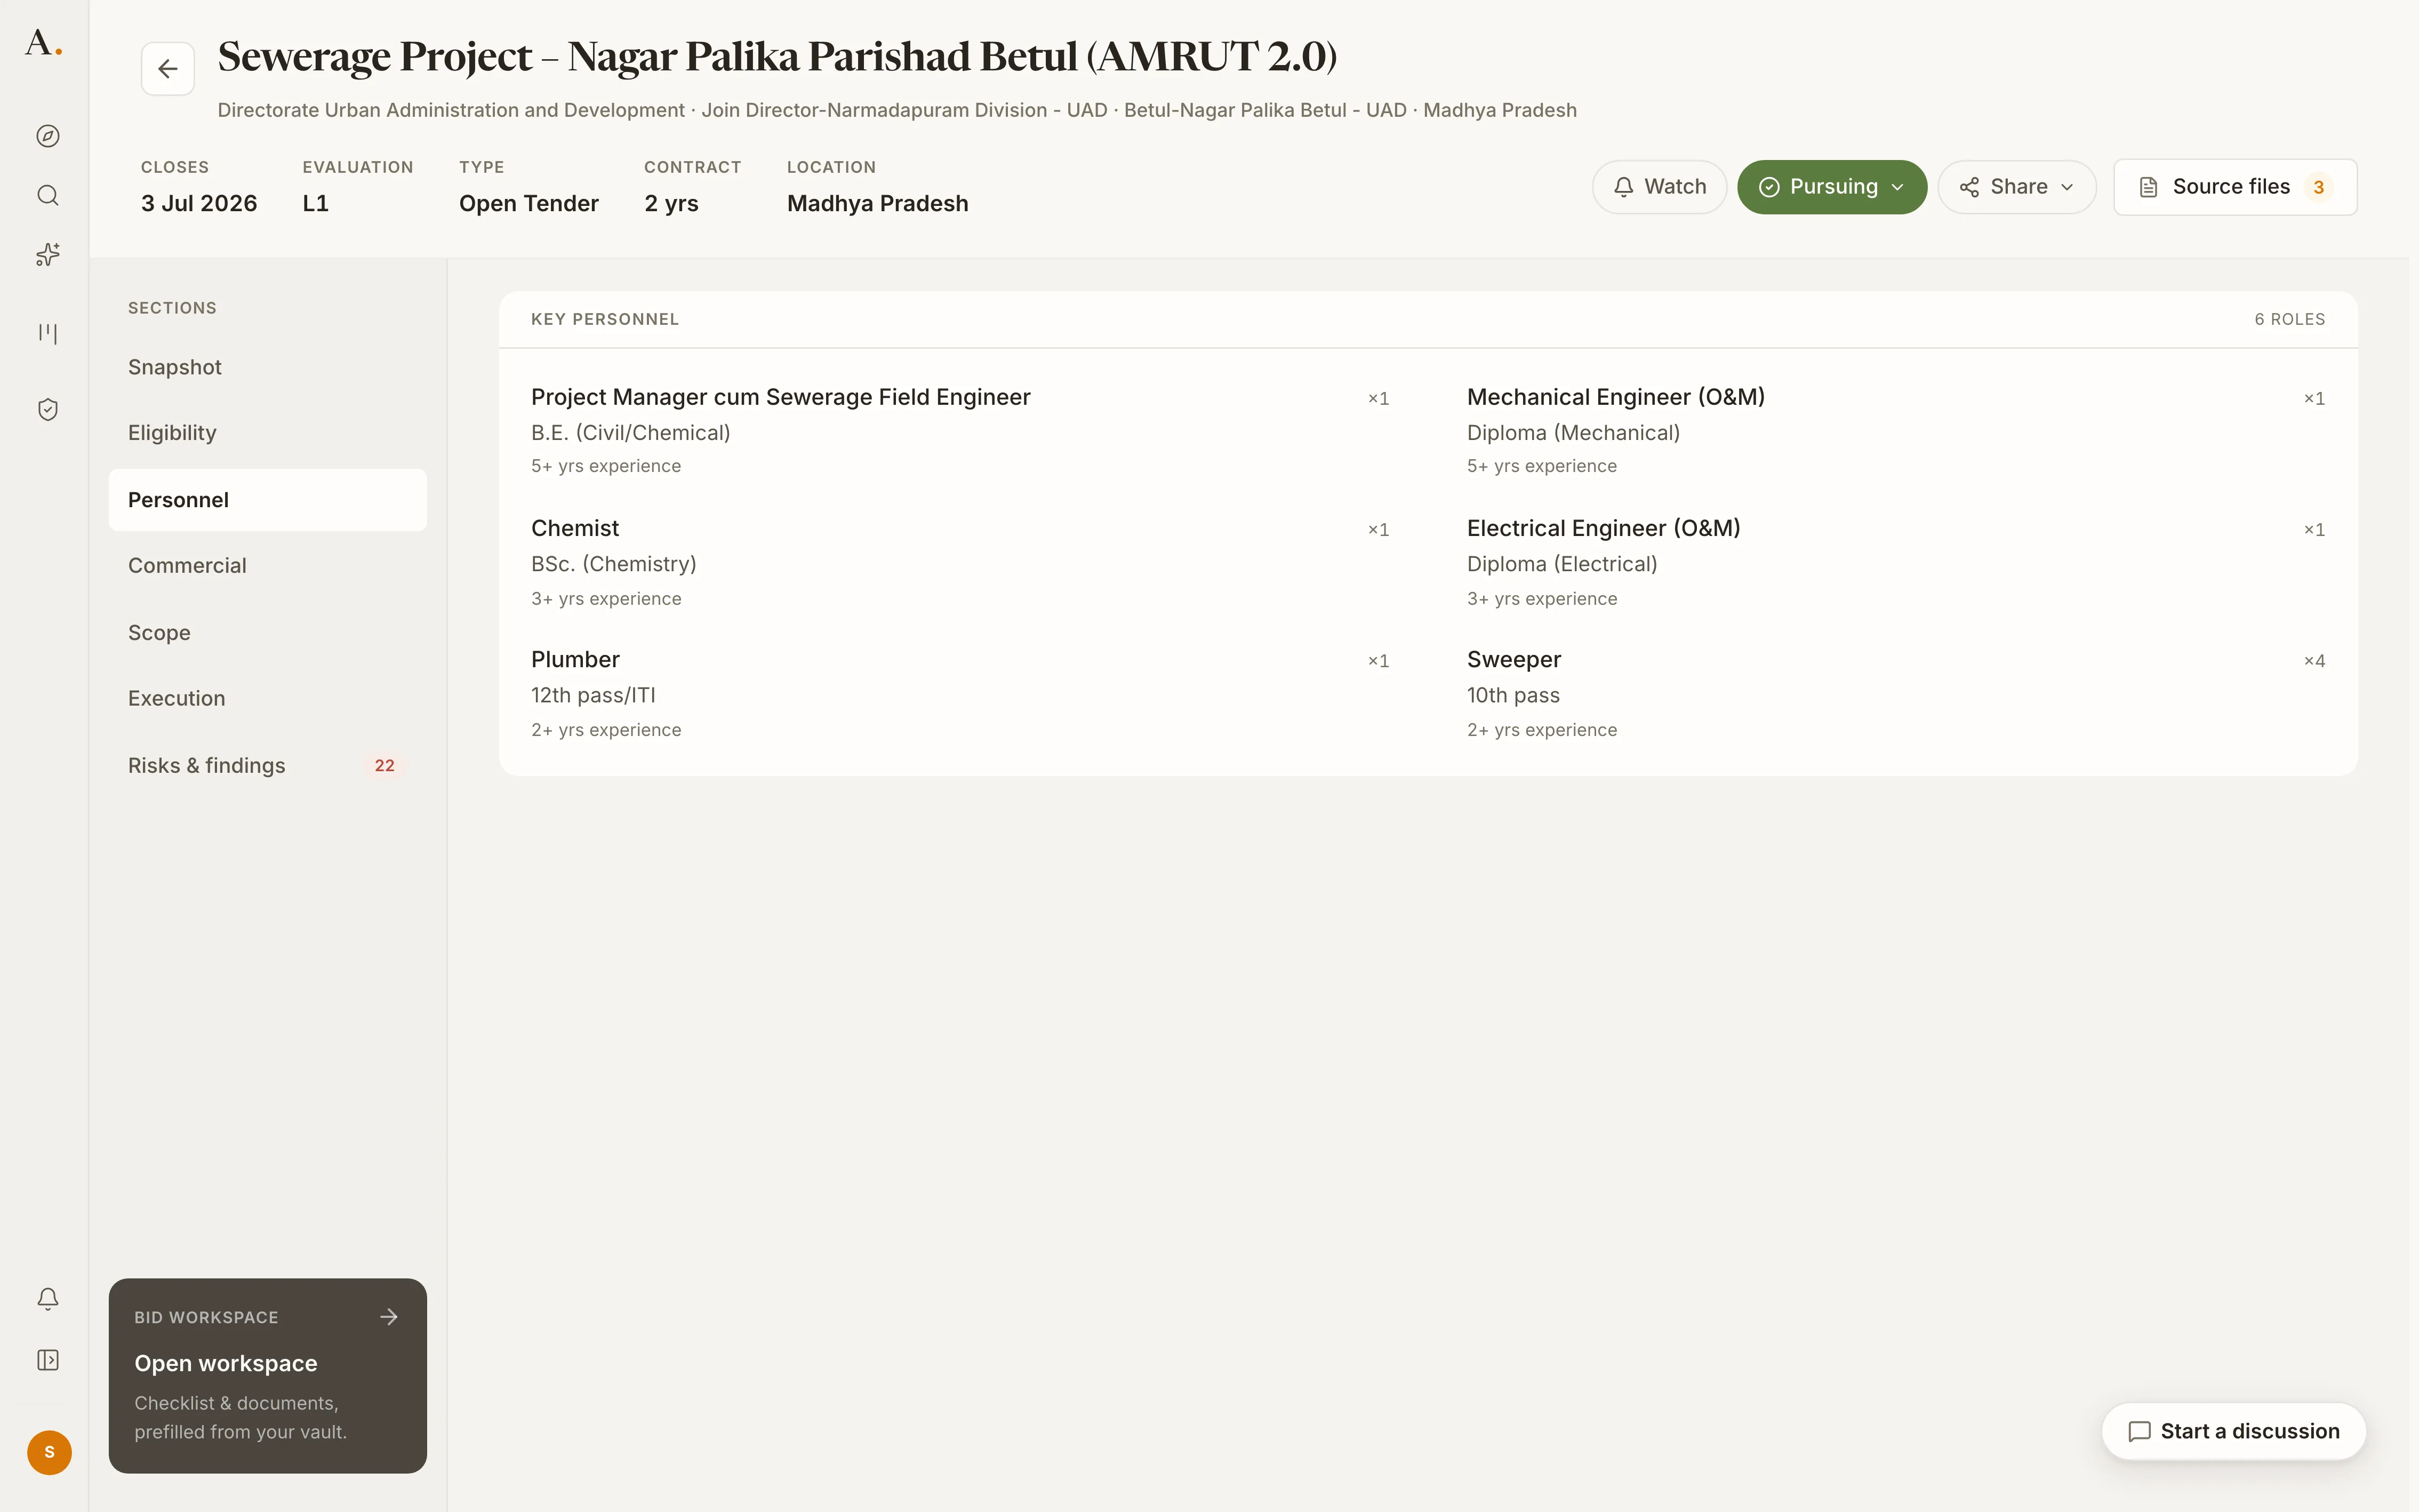The image size is (2419, 1512).
Task: Toggle the sidebar panel collapse icon
Action: (48, 1360)
